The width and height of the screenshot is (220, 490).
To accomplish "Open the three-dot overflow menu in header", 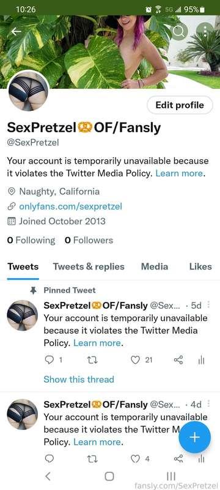I will (205, 31).
